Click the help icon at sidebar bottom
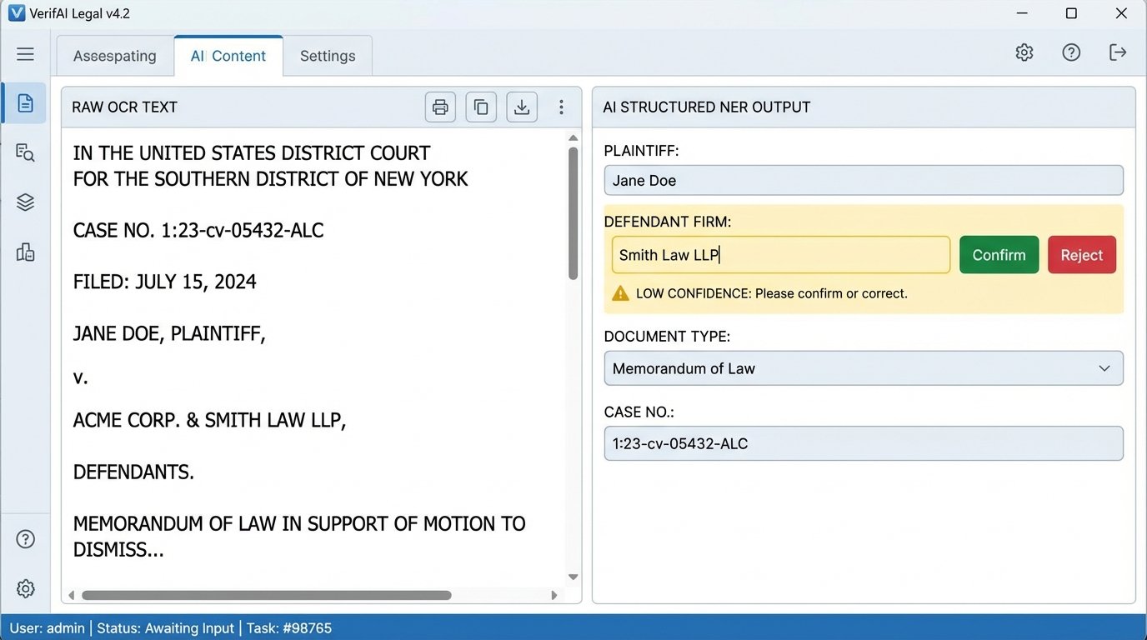 click(x=25, y=538)
